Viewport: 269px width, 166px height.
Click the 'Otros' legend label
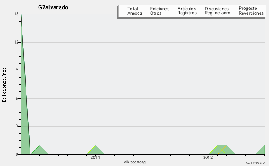point(156,13)
